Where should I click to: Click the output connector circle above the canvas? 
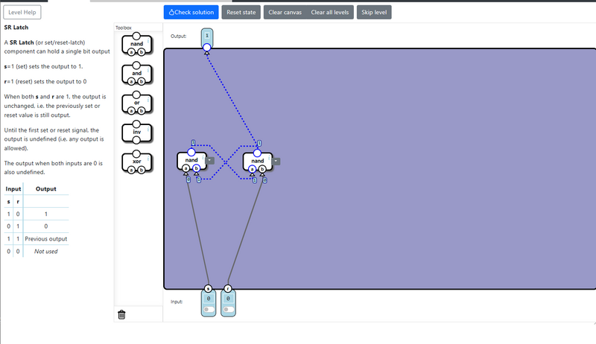[x=207, y=48]
